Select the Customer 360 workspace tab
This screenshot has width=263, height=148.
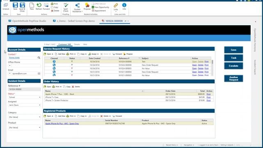65,44
